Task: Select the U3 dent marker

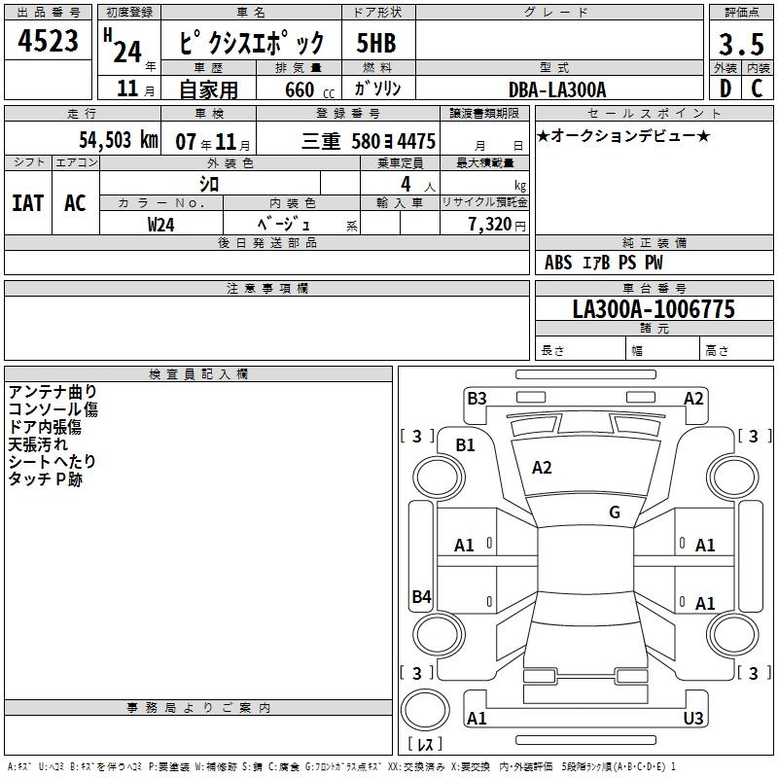Action: point(693,719)
